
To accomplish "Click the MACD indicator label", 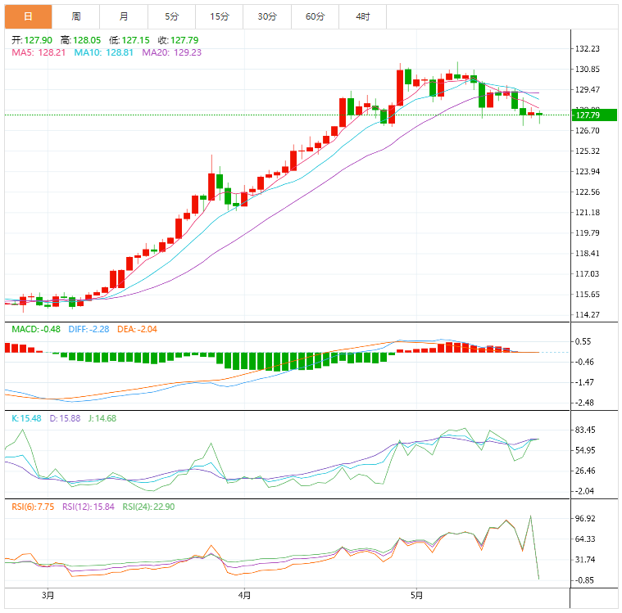I will 34,329.
